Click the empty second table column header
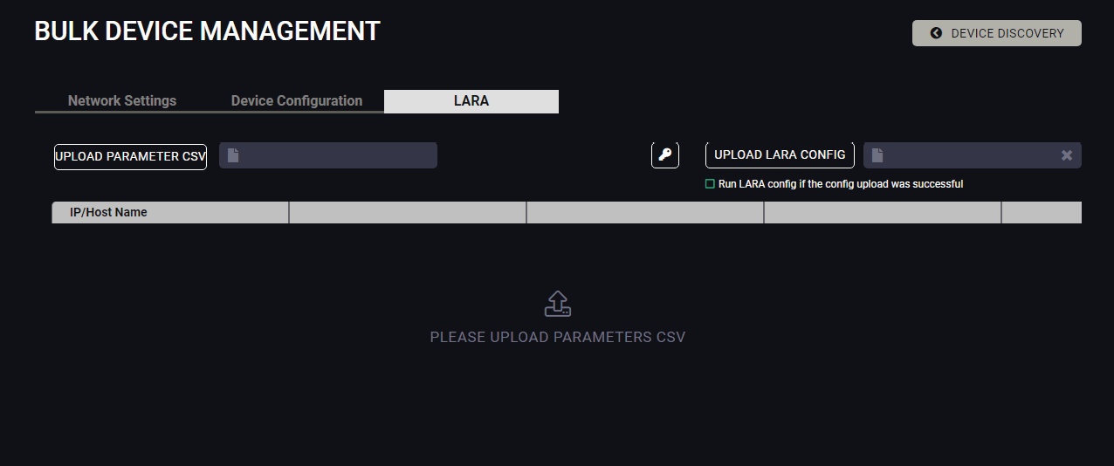1114x466 pixels. point(408,212)
